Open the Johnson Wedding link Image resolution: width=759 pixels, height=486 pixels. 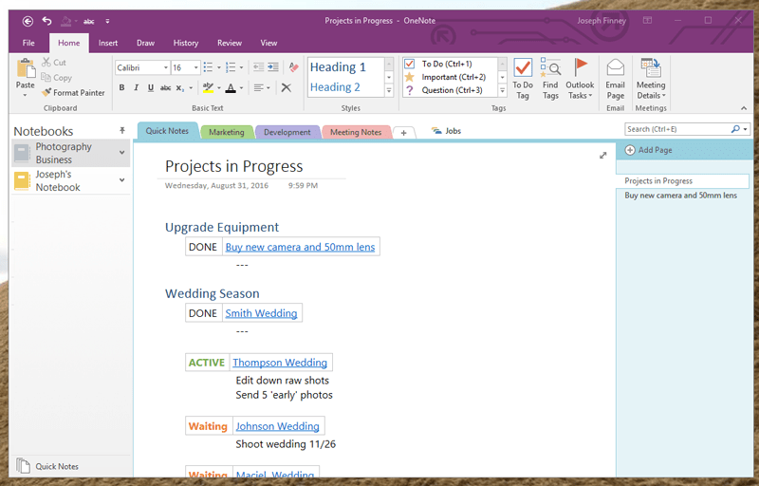pos(277,426)
